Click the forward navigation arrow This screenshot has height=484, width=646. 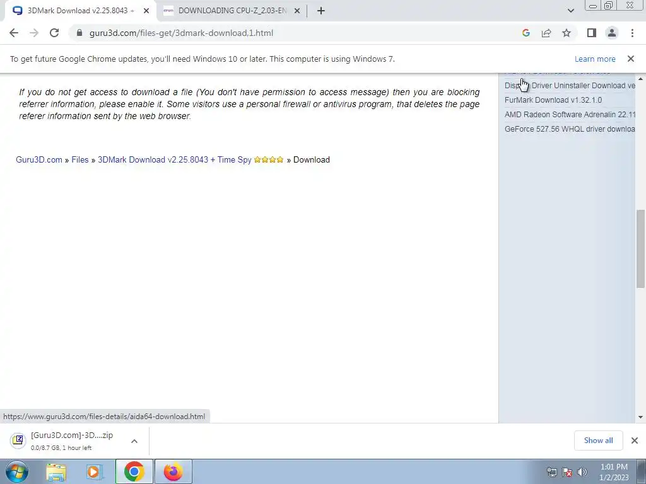(x=34, y=33)
